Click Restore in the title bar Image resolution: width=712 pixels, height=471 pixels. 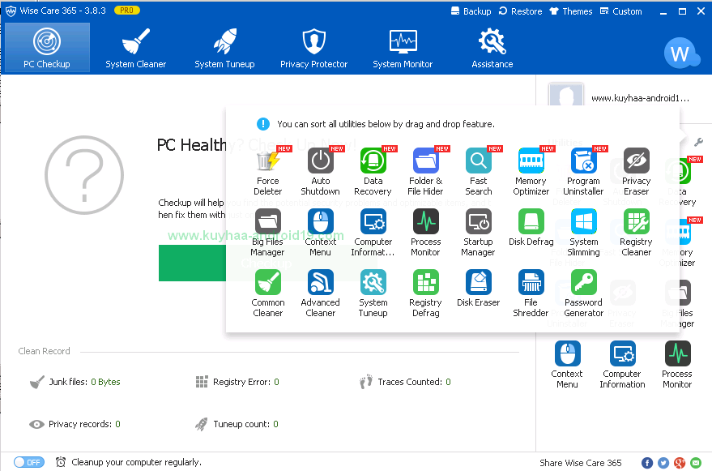pyautogui.click(x=520, y=11)
